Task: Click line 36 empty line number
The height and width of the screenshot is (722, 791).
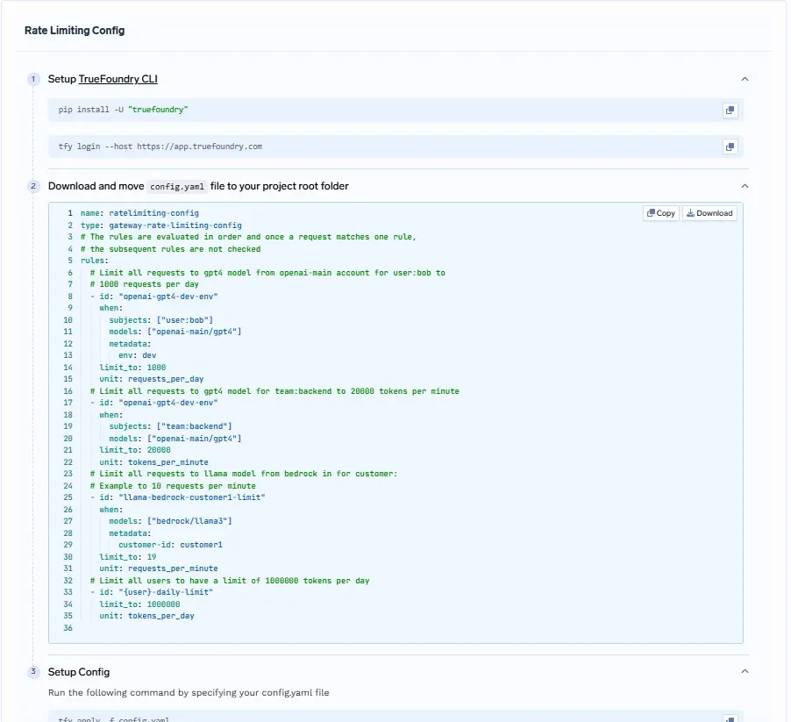Action: [x=68, y=628]
